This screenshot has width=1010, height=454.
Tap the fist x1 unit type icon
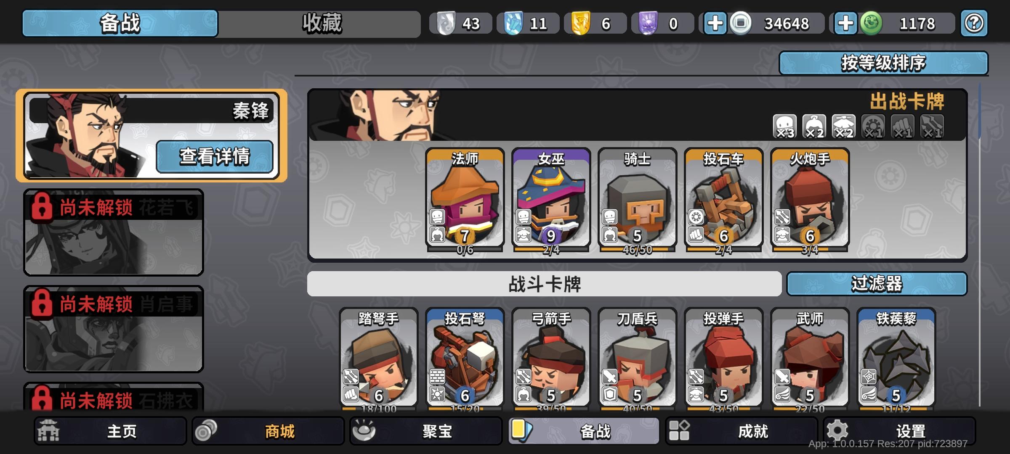pyautogui.click(x=903, y=127)
